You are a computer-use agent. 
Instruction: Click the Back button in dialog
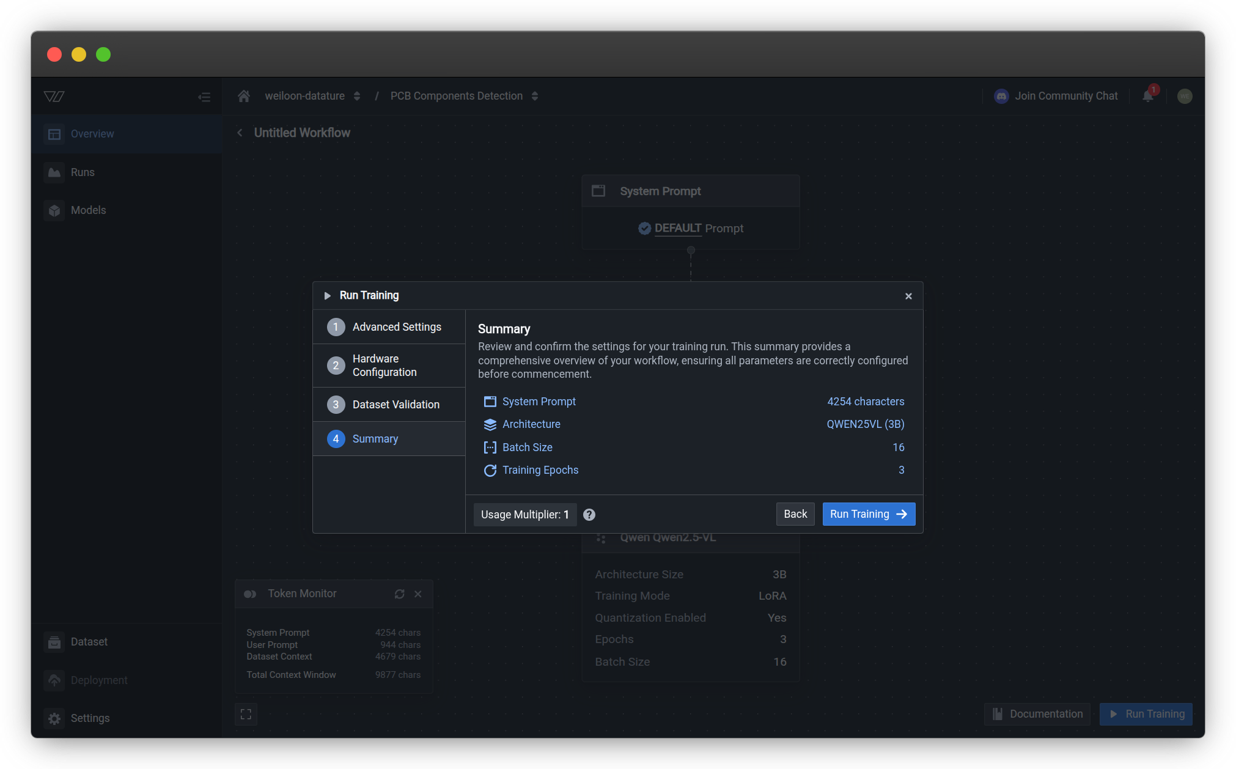795,514
